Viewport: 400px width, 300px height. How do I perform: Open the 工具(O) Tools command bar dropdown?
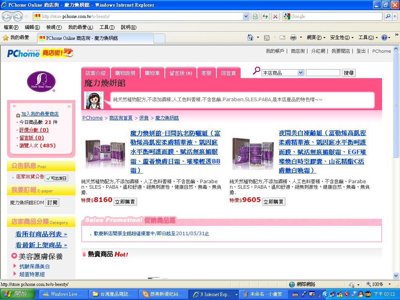click(x=368, y=38)
